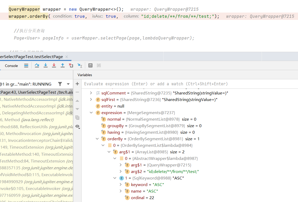The height and width of the screenshot is (202, 298).
Task: Click the Show Execution Point icon
Action: pyautogui.click(x=26, y=65)
